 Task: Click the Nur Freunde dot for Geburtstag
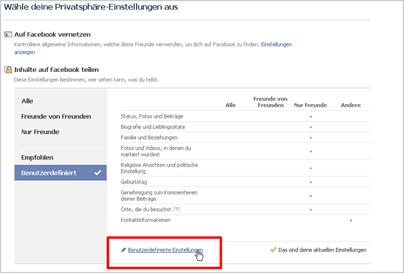310,182
